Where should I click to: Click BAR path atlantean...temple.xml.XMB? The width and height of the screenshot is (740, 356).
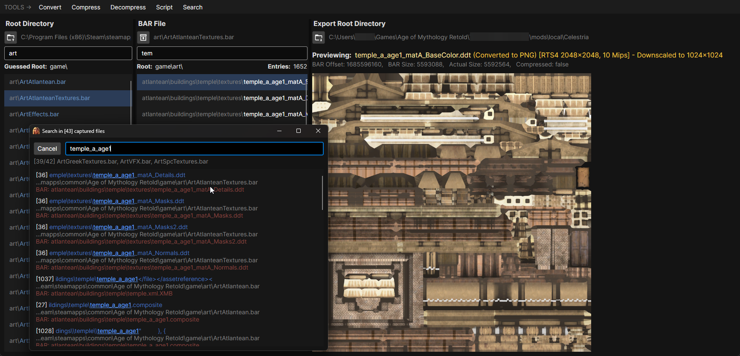click(104, 293)
